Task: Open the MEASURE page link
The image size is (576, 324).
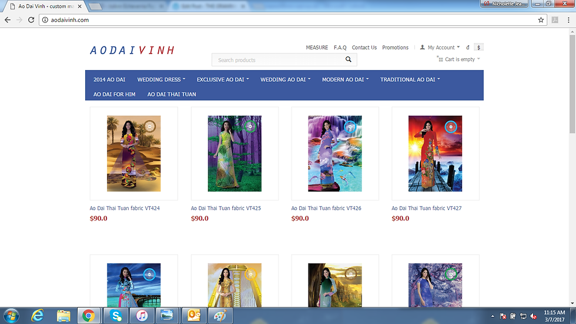Action: click(x=317, y=48)
